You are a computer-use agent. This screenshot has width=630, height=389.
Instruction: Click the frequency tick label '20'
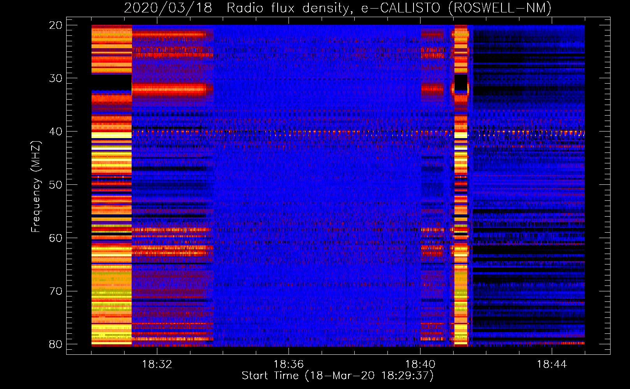[x=56, y=25]
